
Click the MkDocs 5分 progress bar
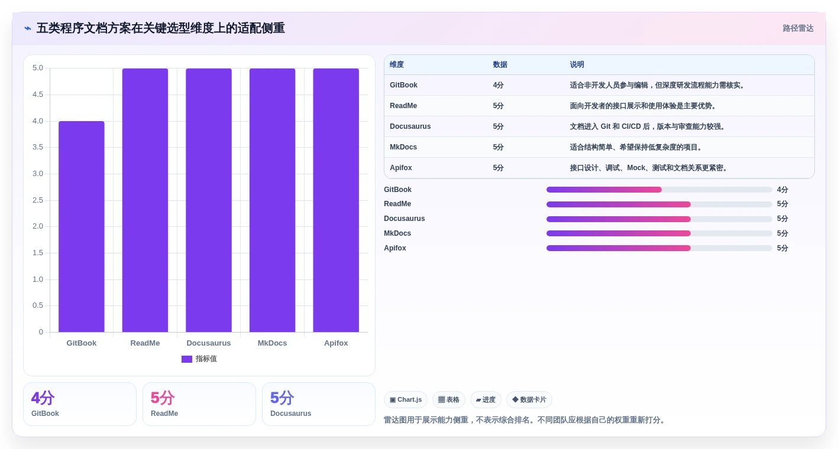[x=659, y=233]
